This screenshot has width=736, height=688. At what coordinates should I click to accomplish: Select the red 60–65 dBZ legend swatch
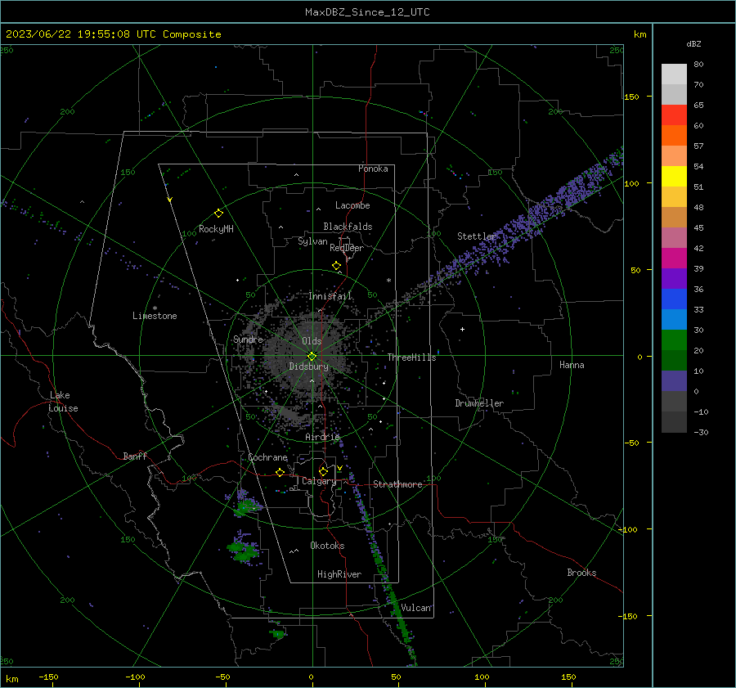coord(674,115)
